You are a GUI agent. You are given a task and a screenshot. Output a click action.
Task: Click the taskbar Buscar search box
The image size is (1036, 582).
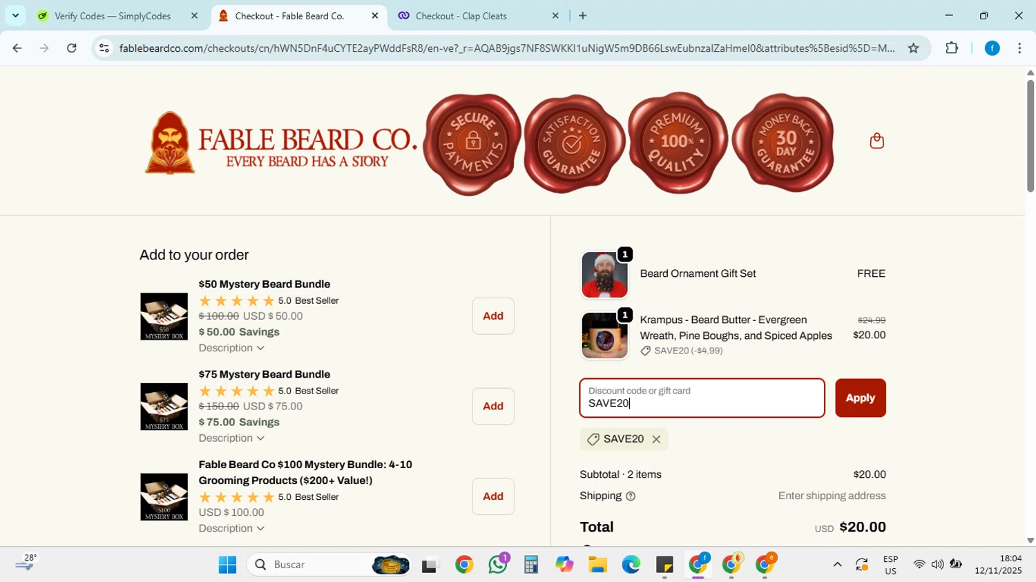(329, 565)
